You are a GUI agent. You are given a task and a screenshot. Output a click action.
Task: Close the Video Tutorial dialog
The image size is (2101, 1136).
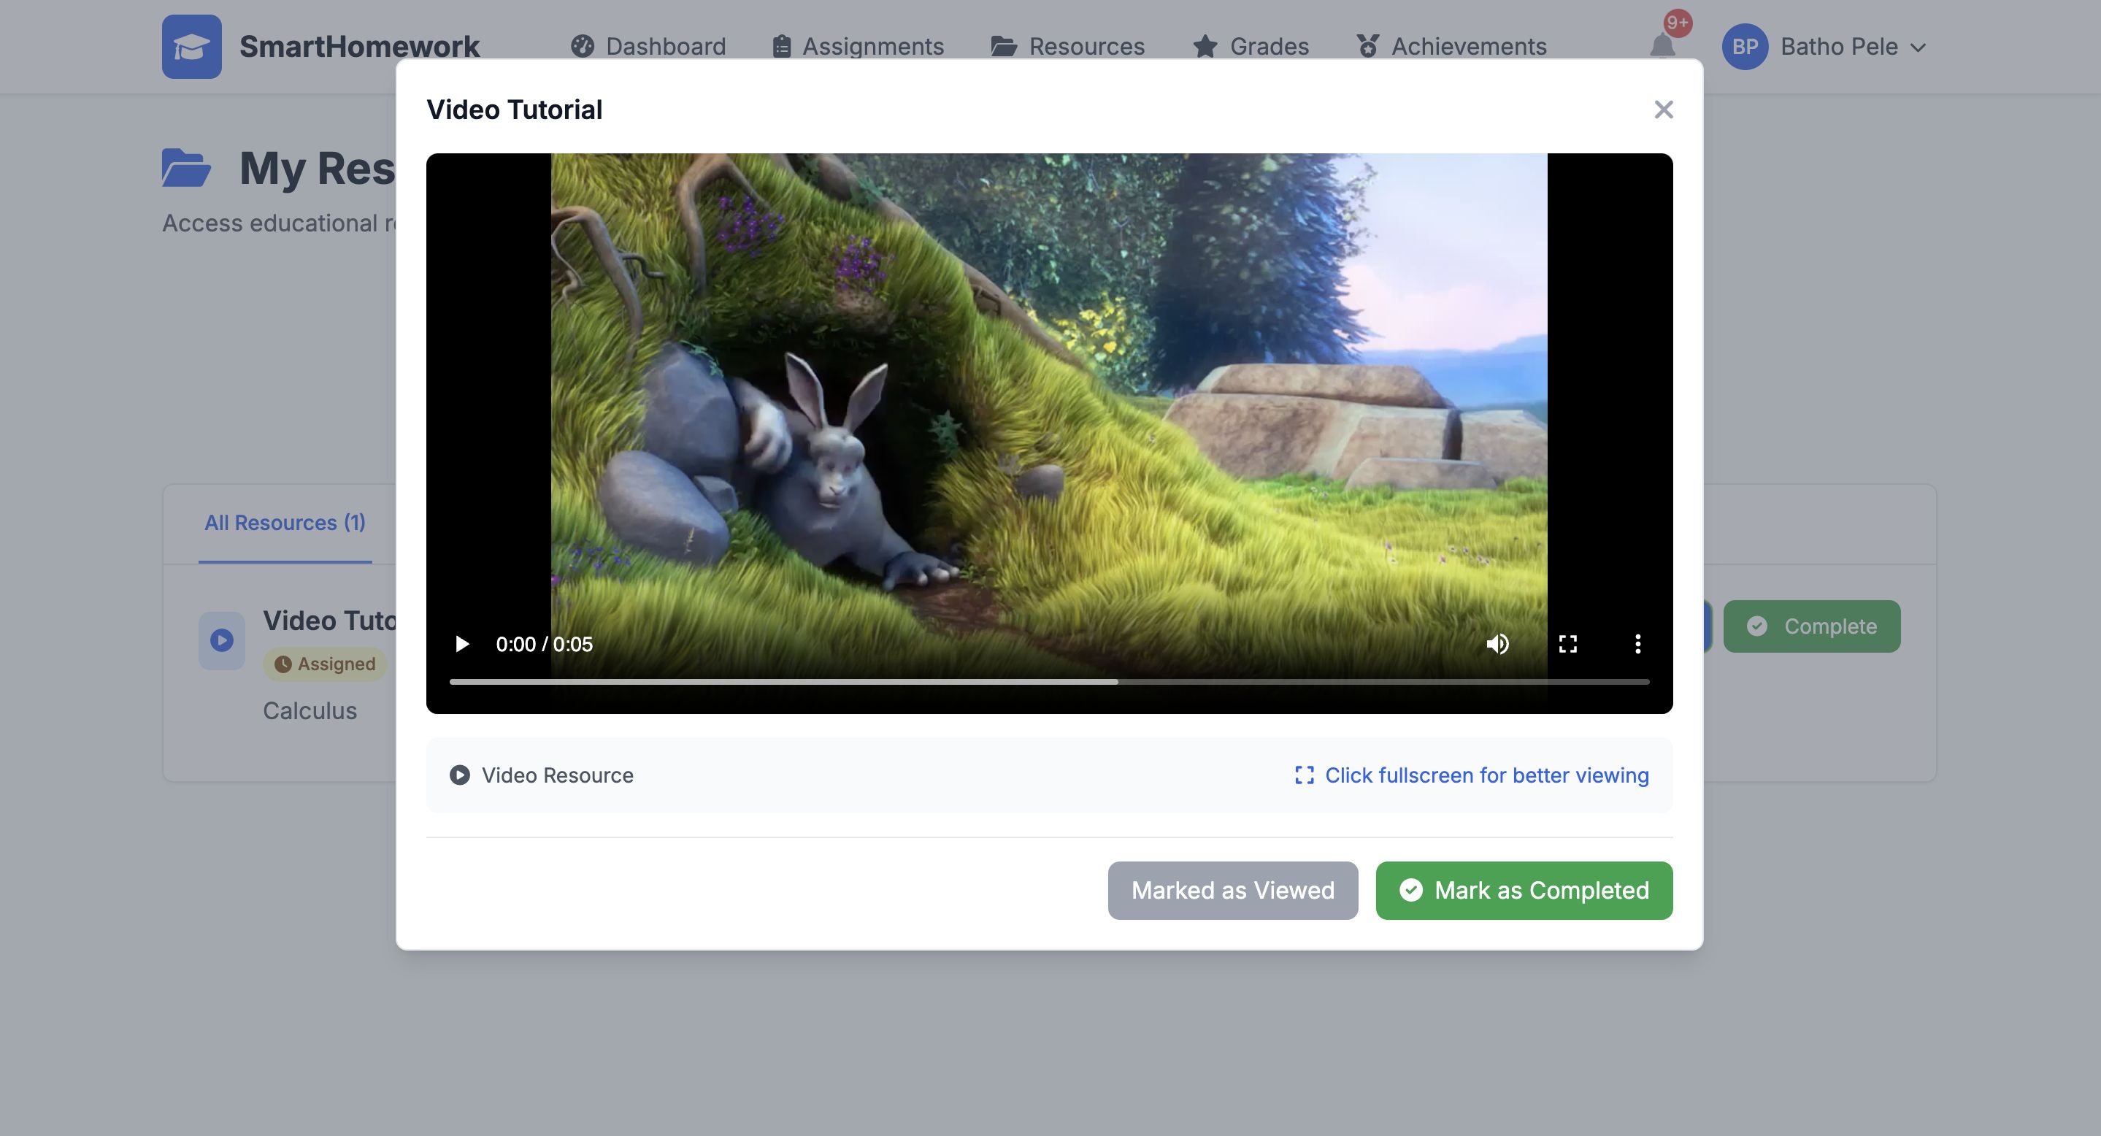(1663, 110)
